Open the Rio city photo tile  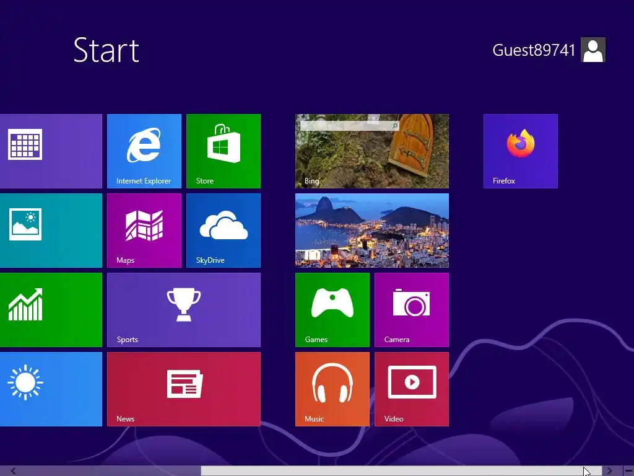click(372, 231)
